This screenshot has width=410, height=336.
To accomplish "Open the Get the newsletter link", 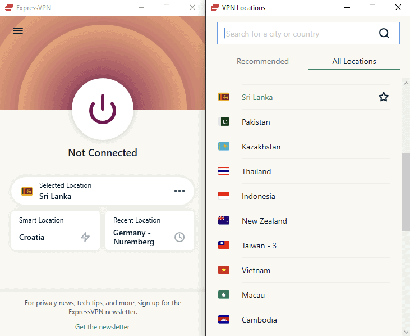I will [102, 327].
